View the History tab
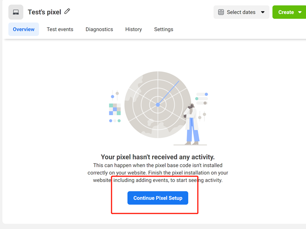Screen dimensions: 306x229 tap(134, 29)
